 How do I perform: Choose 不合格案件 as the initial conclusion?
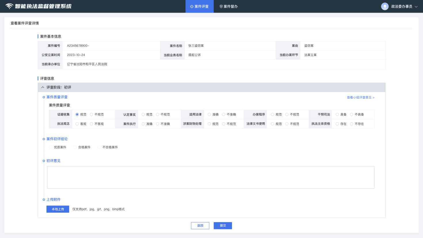click(x=99, y=147)
